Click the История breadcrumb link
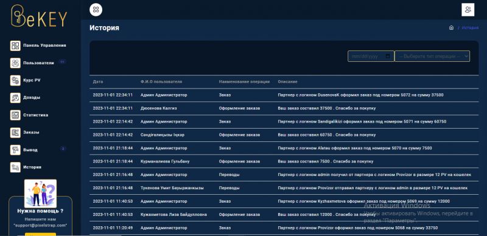487x236 pixels. point(470,27)
